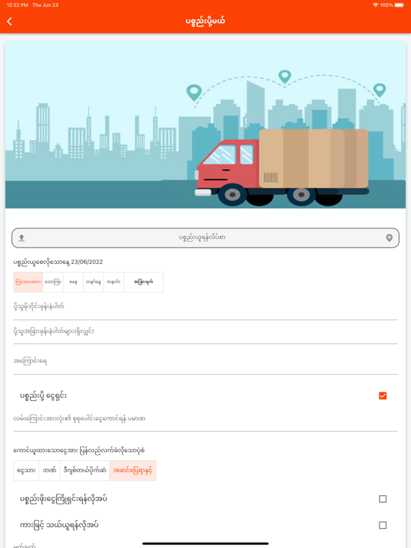Image resolution: width=411 pixels, height=548 pixels.
Task: Tap the battery indicator in status bar
Action: [x=400, y=5]
